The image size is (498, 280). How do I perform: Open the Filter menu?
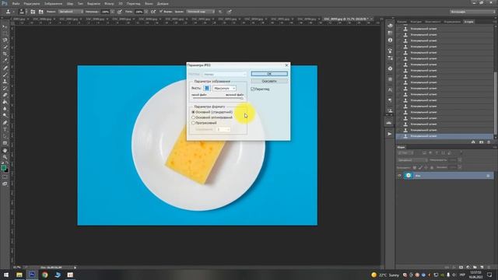pyautogui.click(x=109, y=3)
